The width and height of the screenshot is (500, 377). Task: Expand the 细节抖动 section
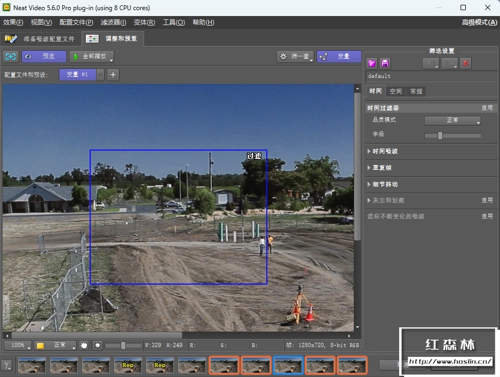(x=385, y=185)
